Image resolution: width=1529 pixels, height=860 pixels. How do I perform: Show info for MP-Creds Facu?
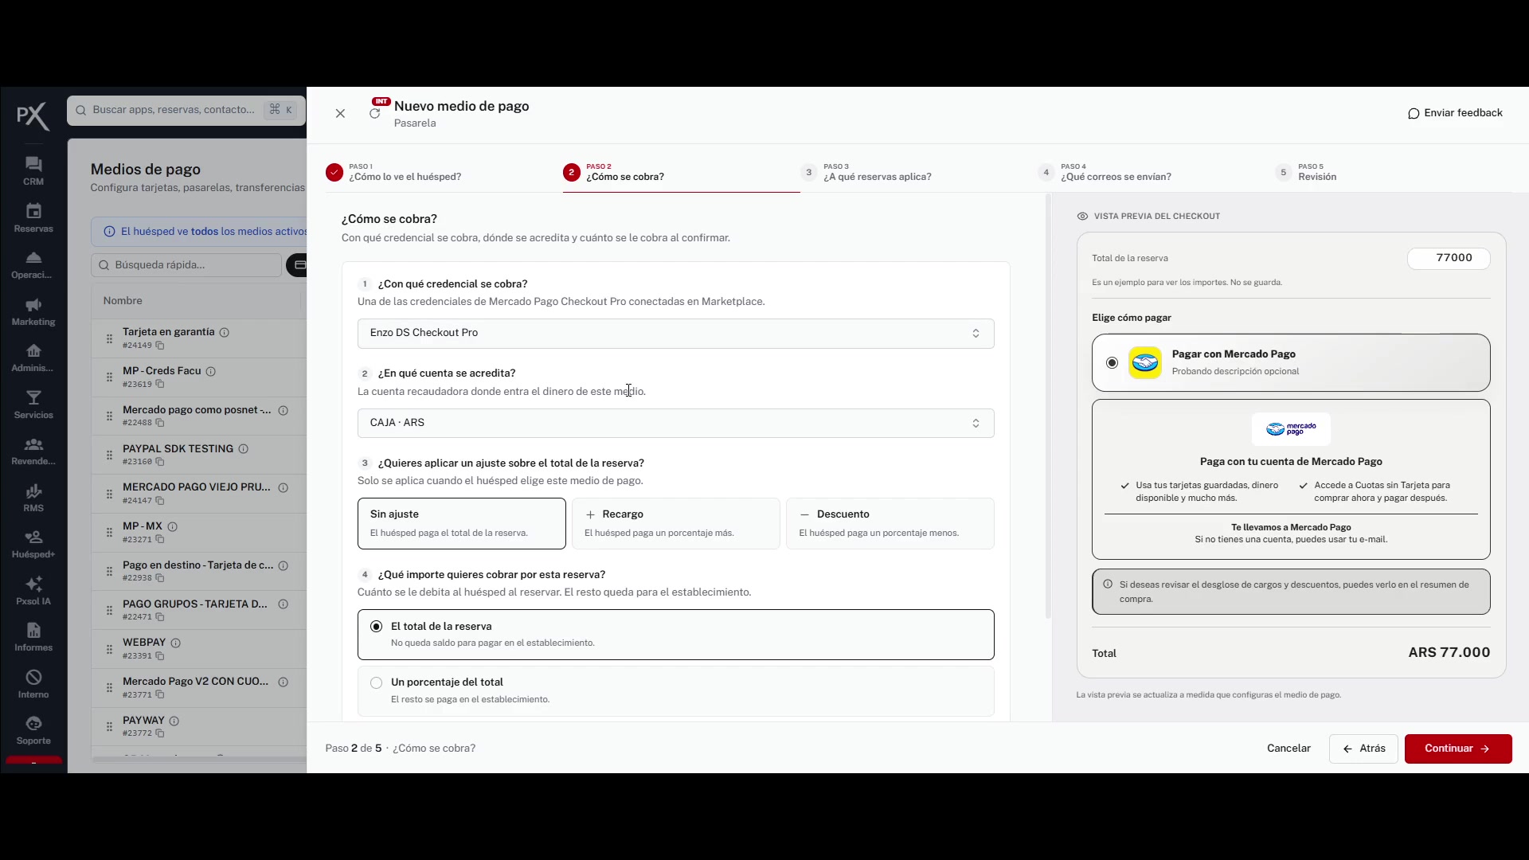(x=211, y=371)
